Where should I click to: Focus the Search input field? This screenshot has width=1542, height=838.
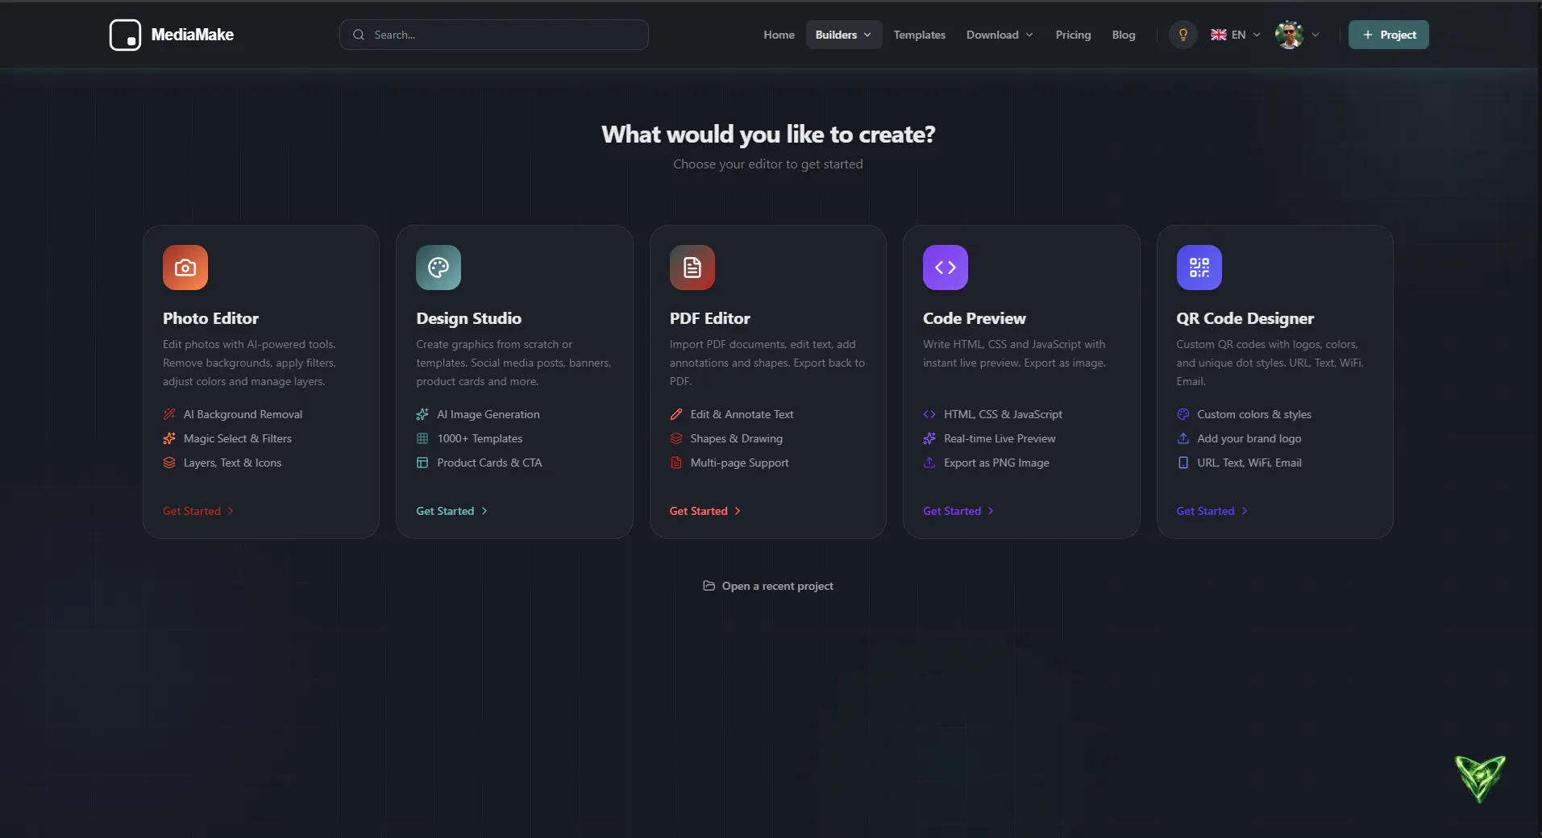(x=493, y=35)
